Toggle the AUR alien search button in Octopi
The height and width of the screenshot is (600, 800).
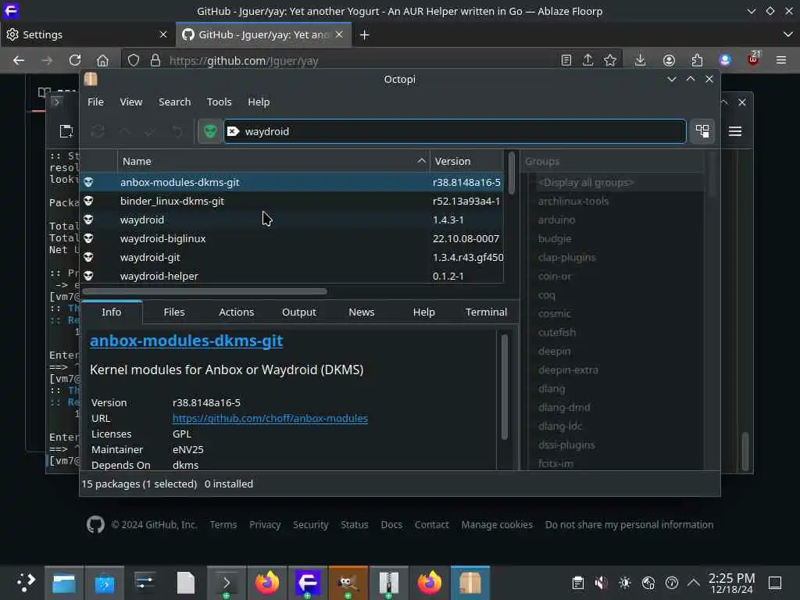coord(209,131)
